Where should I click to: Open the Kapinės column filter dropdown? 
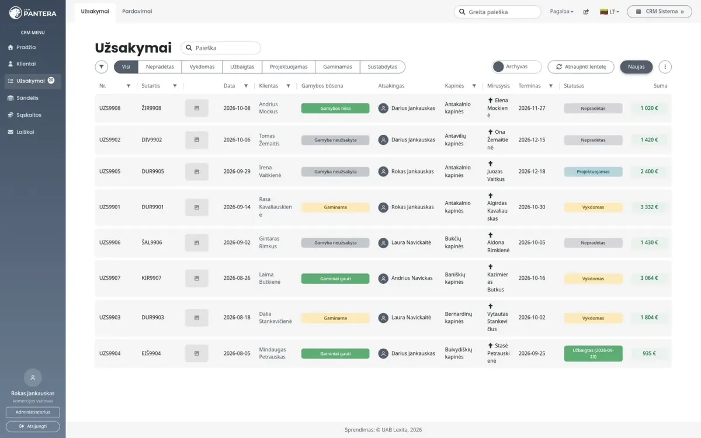point(474,86)
